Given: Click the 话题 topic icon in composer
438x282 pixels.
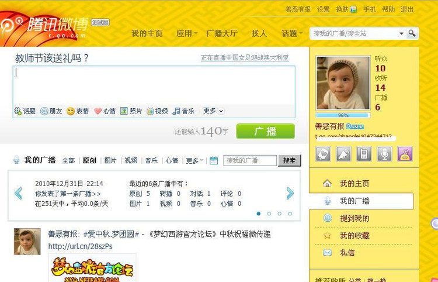Looking at the screenshot, I should [x=18, y=111].
